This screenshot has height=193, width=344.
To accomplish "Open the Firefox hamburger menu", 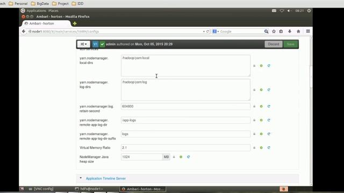I will [308, 31].
